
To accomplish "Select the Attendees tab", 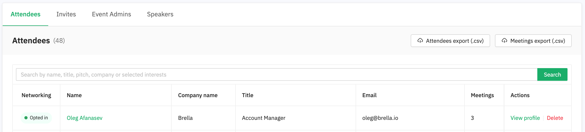I will 25,14.
